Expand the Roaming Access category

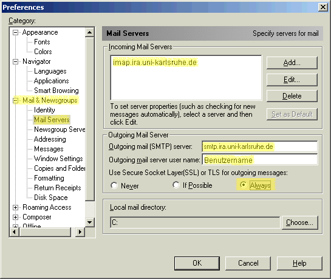pyautogui.click(x=15, y=207)
